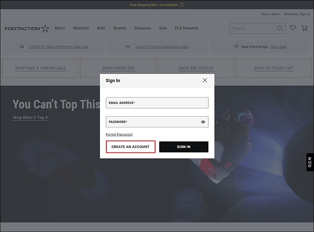Open Shop Under $50
This screenshot has height=232, width=314.
point(118,68)
